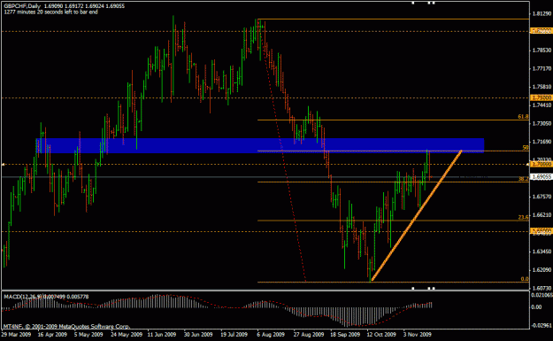Click the 38.2 Fibonacci level label
The height and width of the screenshot is (341, 553).
point(524,179)
